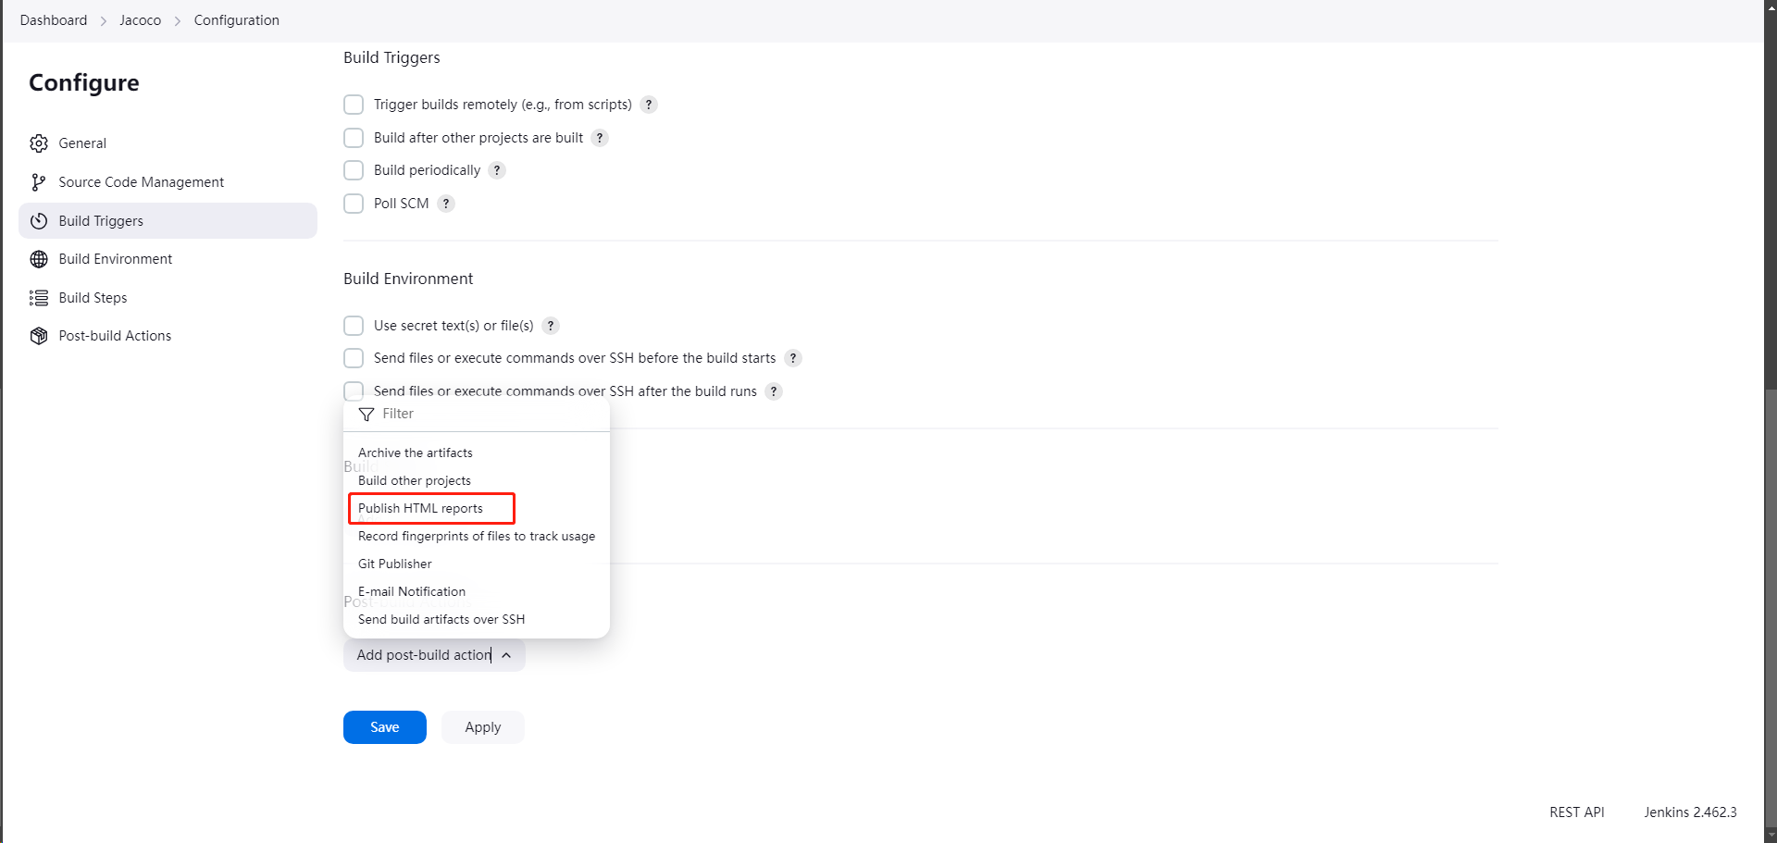This screenshot has height=843, width=1777.
Task: Check Send files over SSH before build starts
Action: pyautogui.click(x=354, y=358)
